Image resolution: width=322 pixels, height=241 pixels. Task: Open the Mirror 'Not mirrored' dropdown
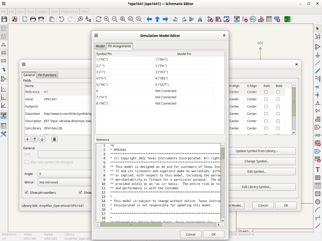(65, 182)
